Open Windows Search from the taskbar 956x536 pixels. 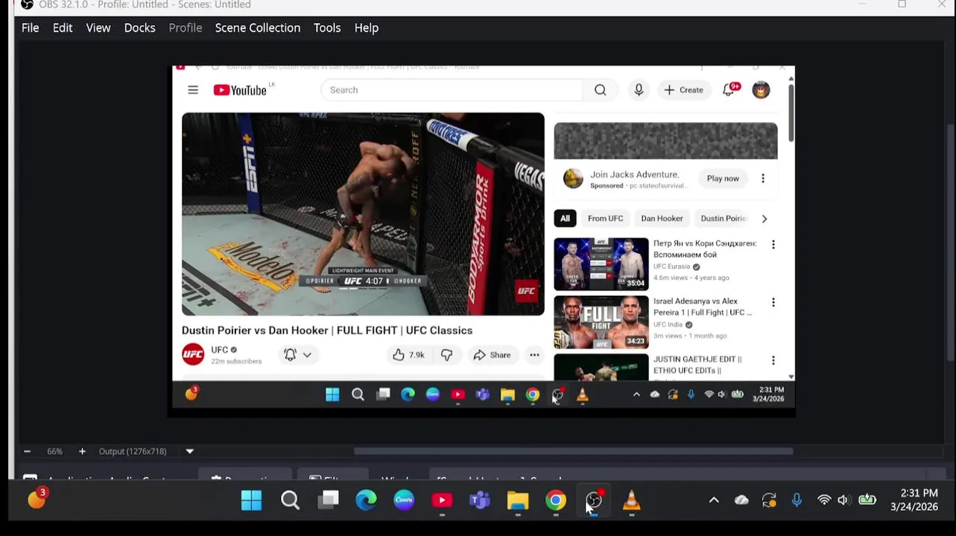[x=291, y=500]
